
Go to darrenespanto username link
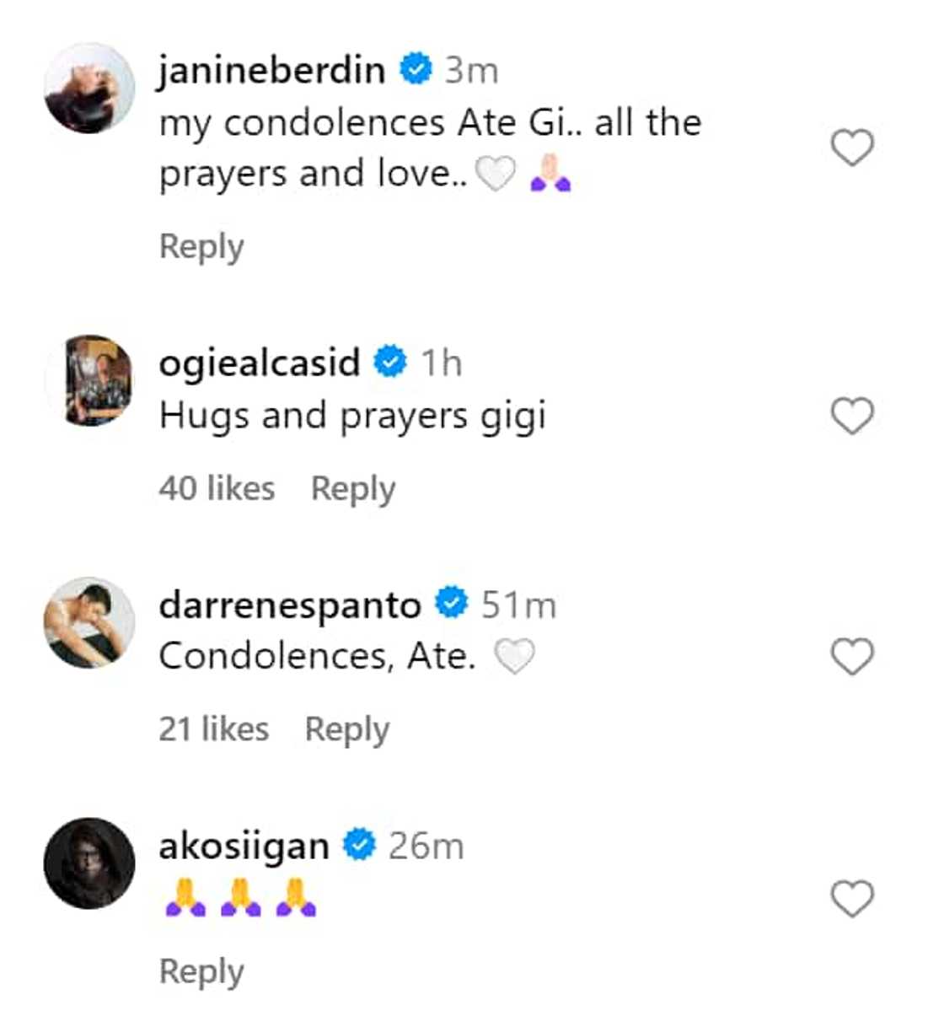290,605
